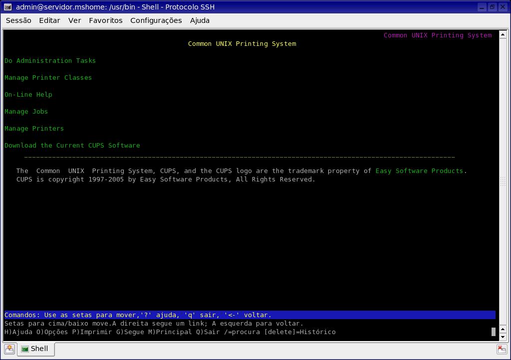
Task: Open the Favoritos menu
Action: [x=106, y=20]
